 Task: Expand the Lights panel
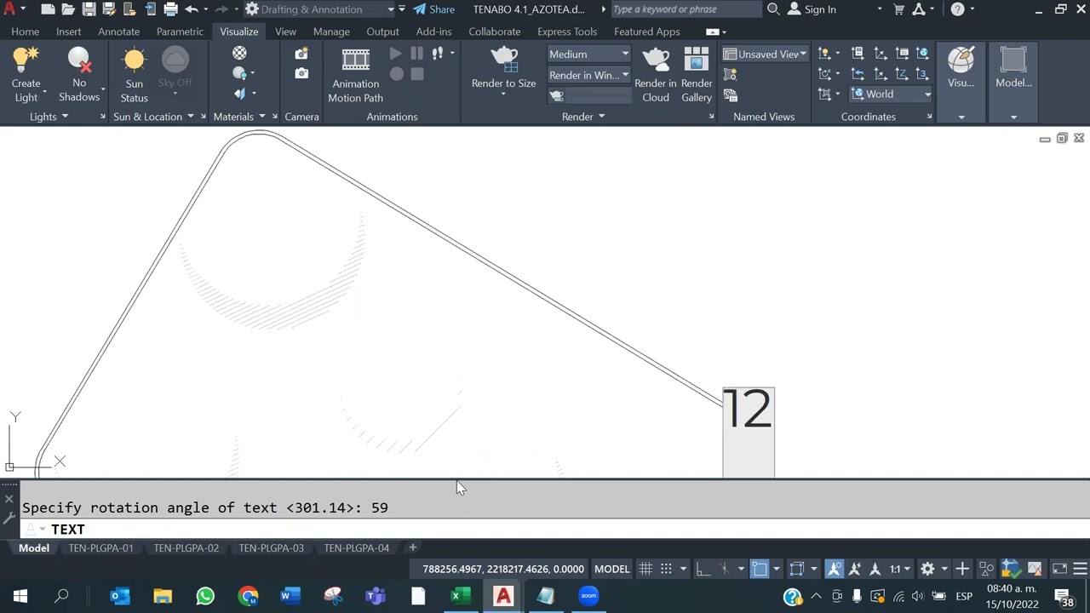coord(49,117)
